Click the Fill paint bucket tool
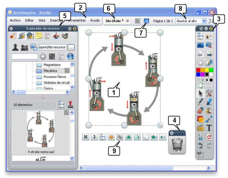Viewport: 228px width, 178px height. coord(209,110)
